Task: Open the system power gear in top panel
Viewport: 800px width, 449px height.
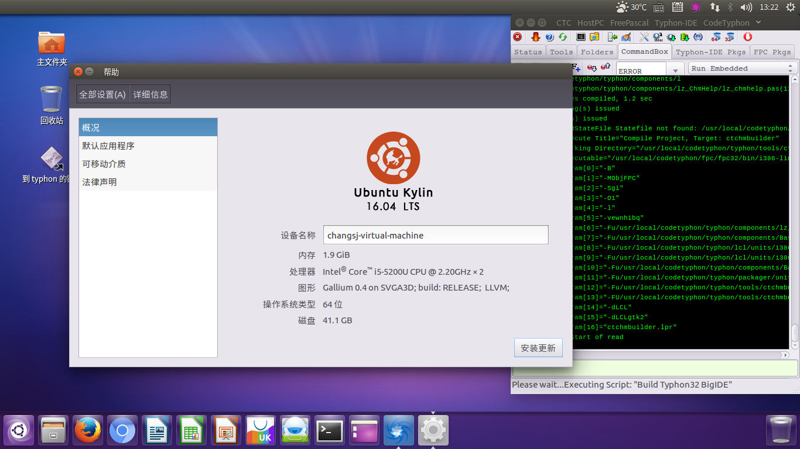Action: pos(791,7)
